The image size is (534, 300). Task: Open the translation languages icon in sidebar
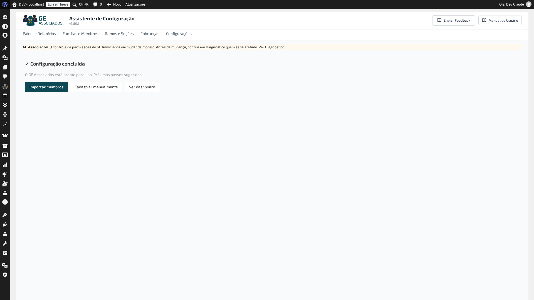5,266
